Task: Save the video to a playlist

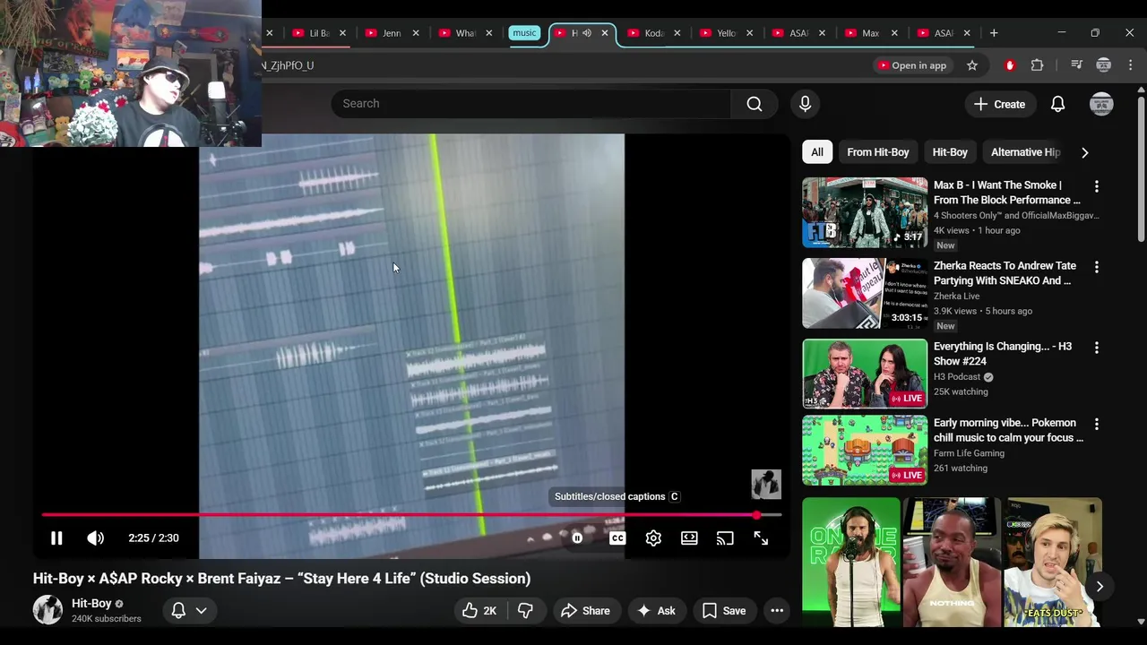Action: (x=724, y=611)
